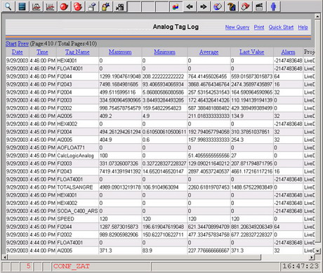Click the question mark help toolbar icon
This screenshot has height=273, width=323.
[231, 6]
